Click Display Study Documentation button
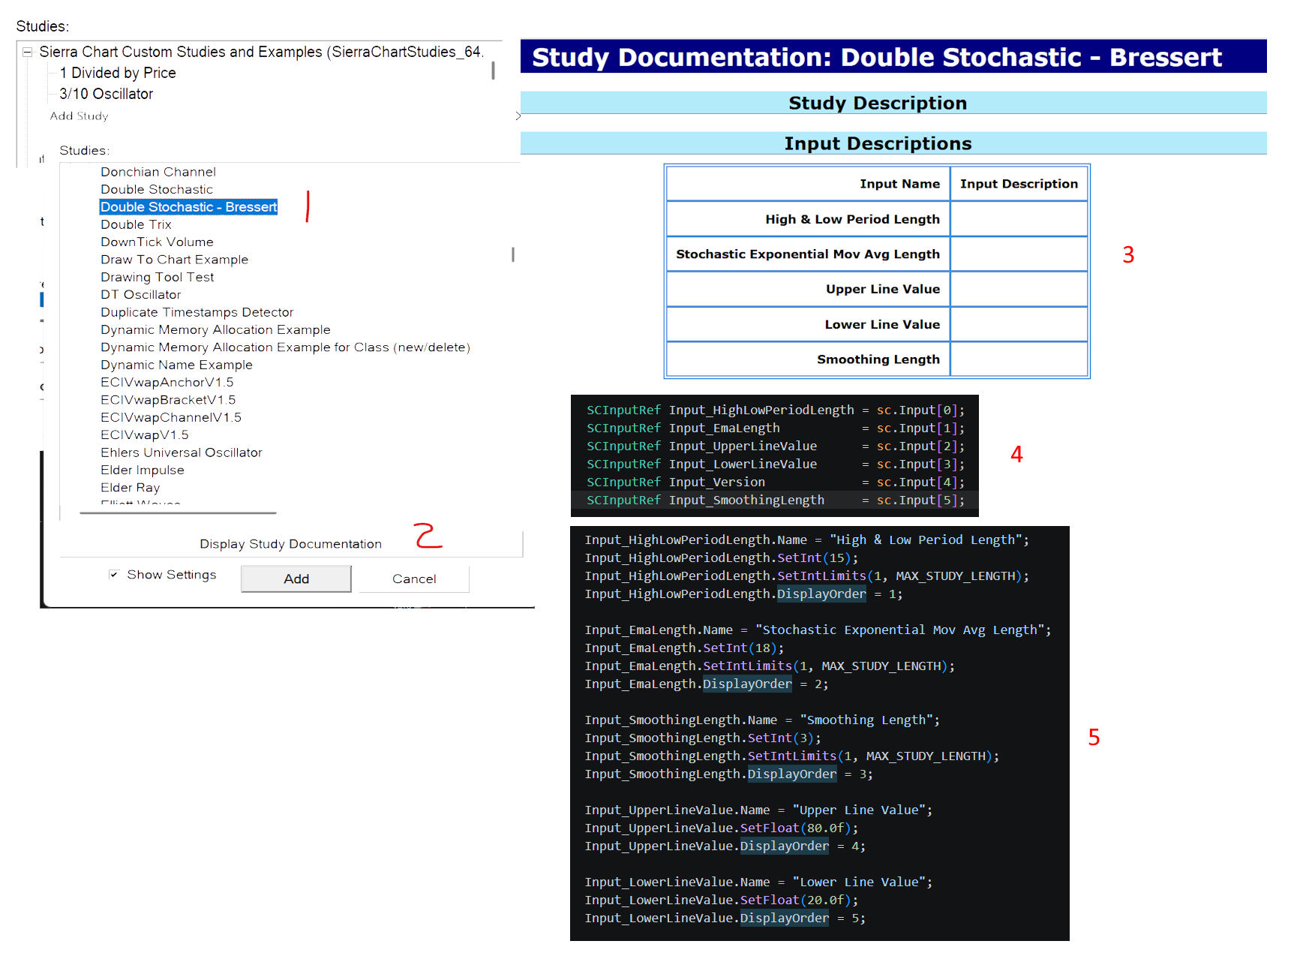This screenshot has width=1294, height=962. click(x=290, y=544)
